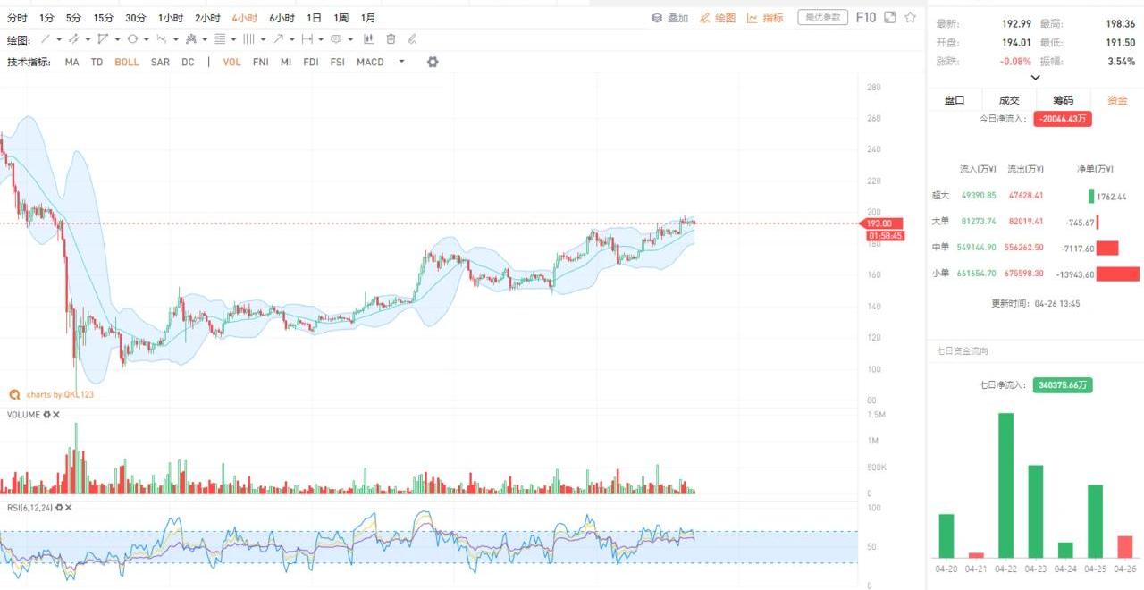Select the 1日 timeframe
Screen dimensions: 1144x590
[314, 18]
